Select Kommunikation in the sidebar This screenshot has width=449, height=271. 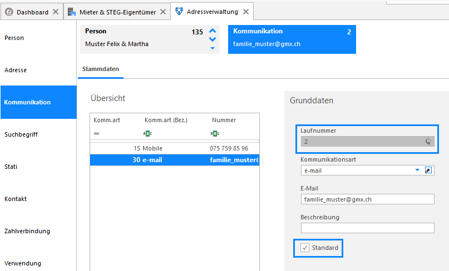(38, 102)
